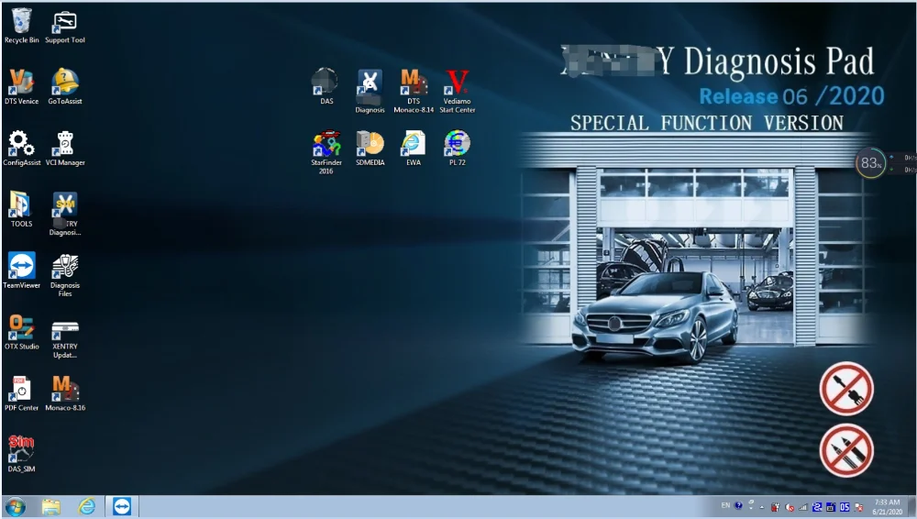Open the X Diagnosis shortcut
The image size is (917, 519).
tap(370, 91)
